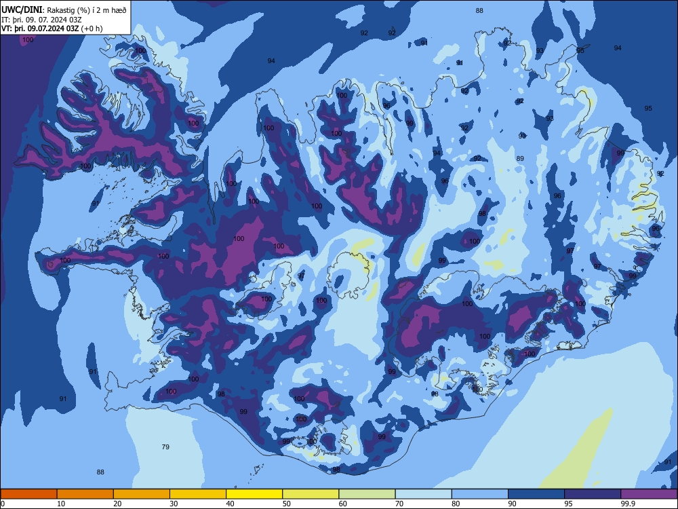The width and height of the screenshot is (678, 509).
Task: Click the VT valid time line
Action: click(x=52, y=29)
